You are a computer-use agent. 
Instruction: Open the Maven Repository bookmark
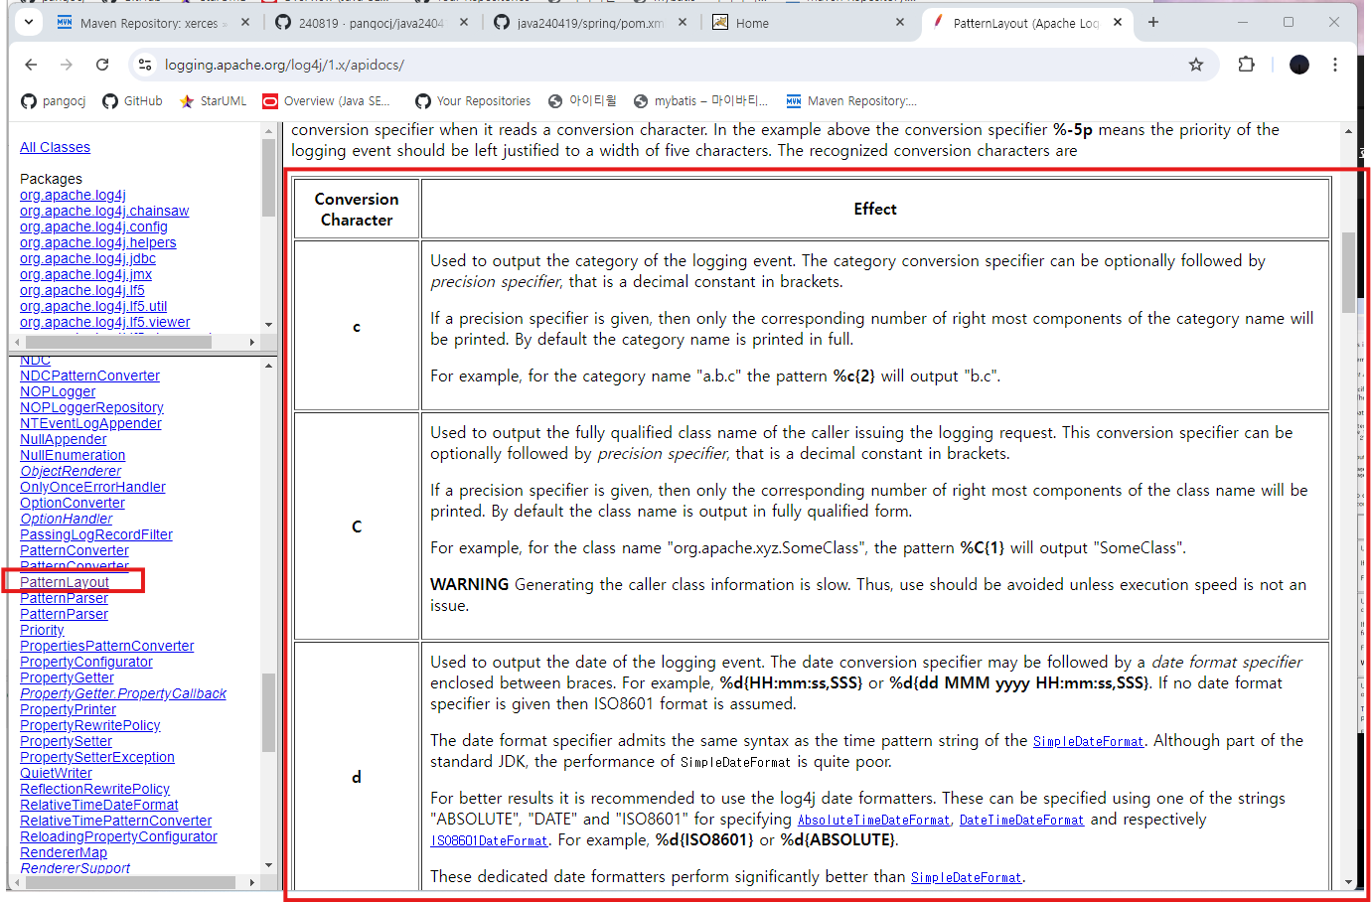(851, 101)
